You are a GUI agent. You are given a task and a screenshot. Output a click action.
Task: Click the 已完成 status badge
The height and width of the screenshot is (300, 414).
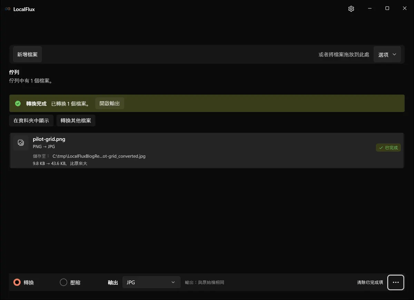point(388,148)
